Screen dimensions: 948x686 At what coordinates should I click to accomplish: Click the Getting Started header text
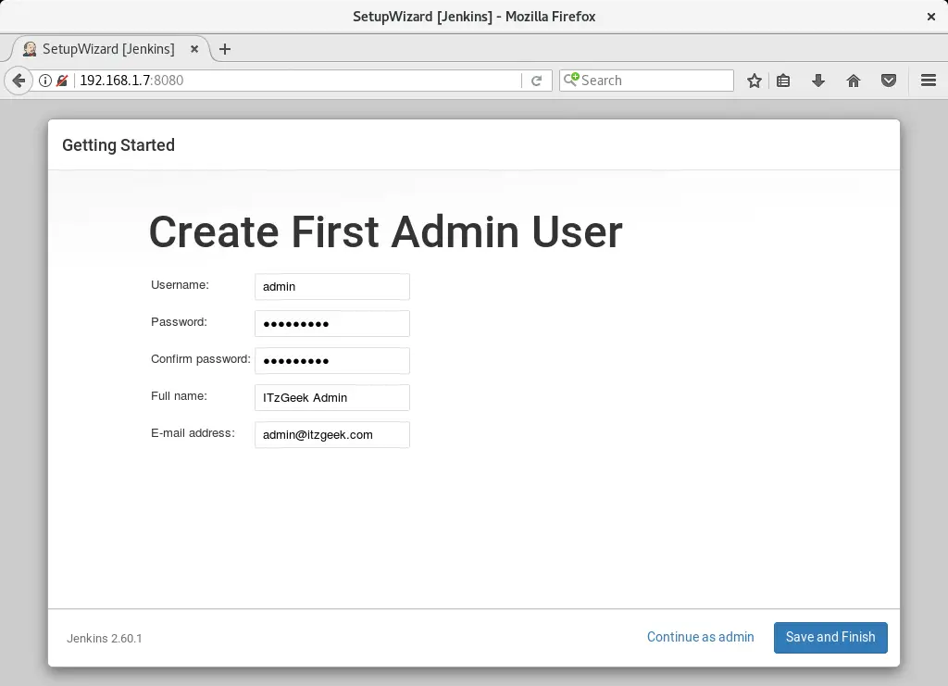tap(118, 145)
